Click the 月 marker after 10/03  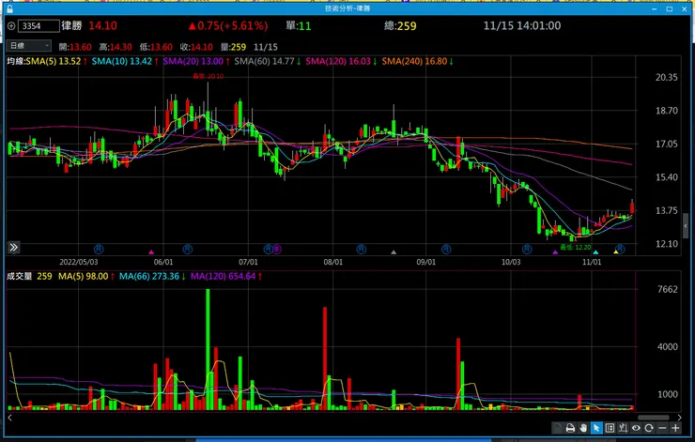click(527, 250)
